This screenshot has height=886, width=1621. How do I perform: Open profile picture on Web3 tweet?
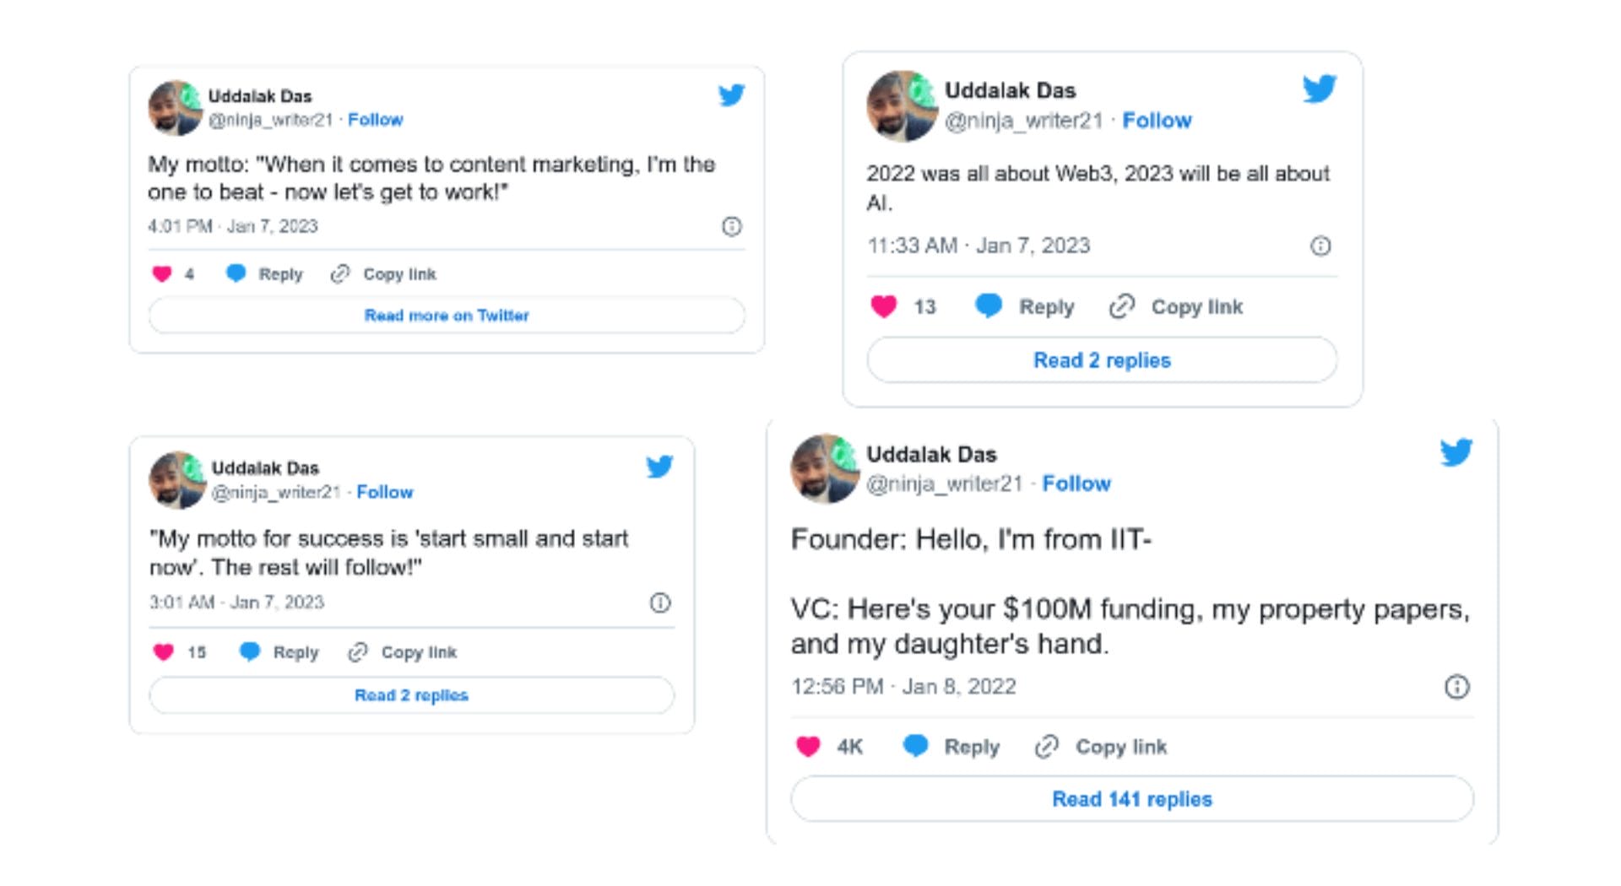(902, 105)
